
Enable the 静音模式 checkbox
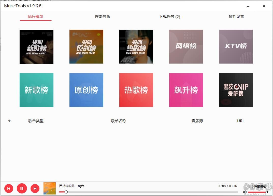(x=251, y=186)
